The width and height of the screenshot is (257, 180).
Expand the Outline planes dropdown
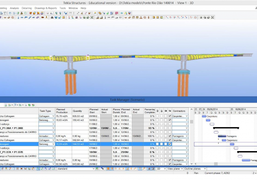pyautogui.click(x=205, y=169)
